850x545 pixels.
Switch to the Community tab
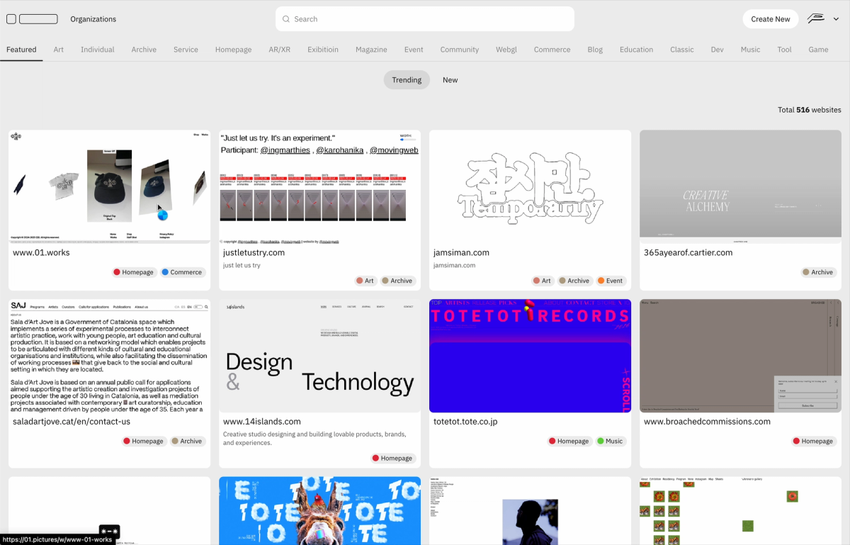[x=460, y=50]
